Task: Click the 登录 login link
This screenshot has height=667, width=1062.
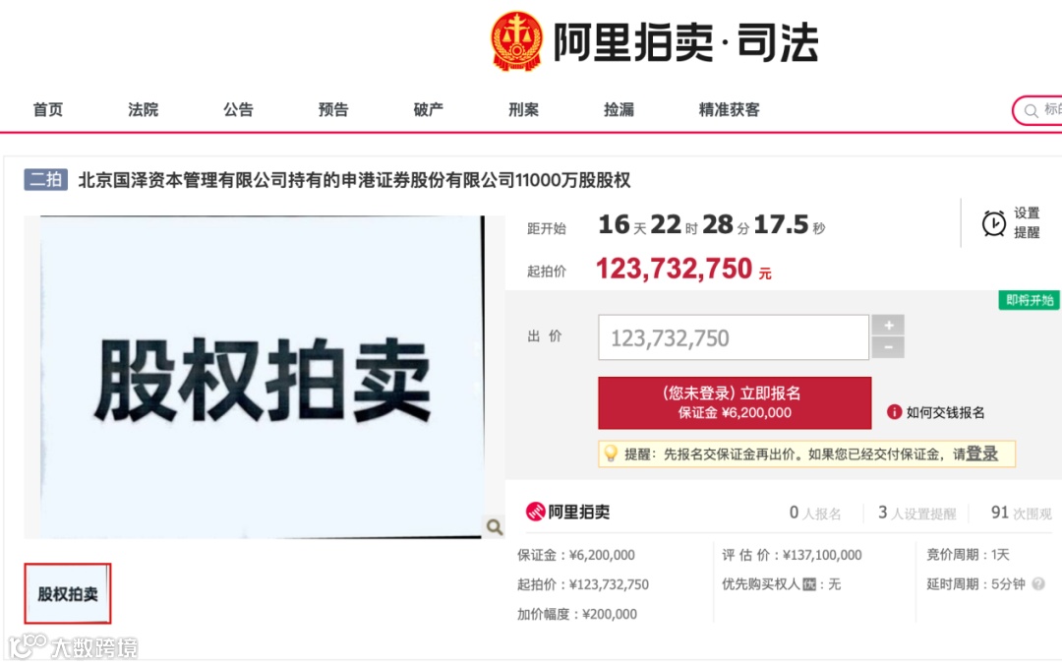Action: [981, 454]
